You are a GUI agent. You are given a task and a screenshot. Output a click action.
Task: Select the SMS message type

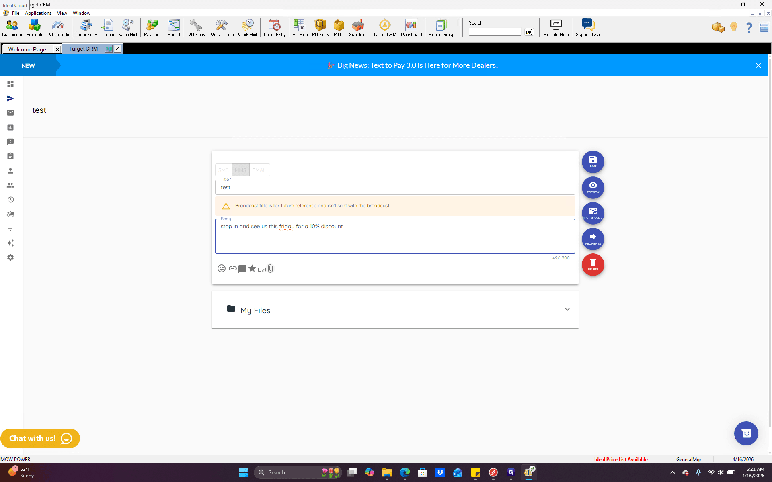coord(224,170)
